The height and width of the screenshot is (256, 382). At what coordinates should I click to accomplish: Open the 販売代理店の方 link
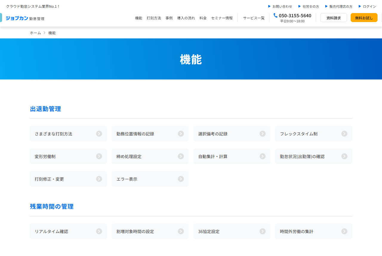click(339, 6)
